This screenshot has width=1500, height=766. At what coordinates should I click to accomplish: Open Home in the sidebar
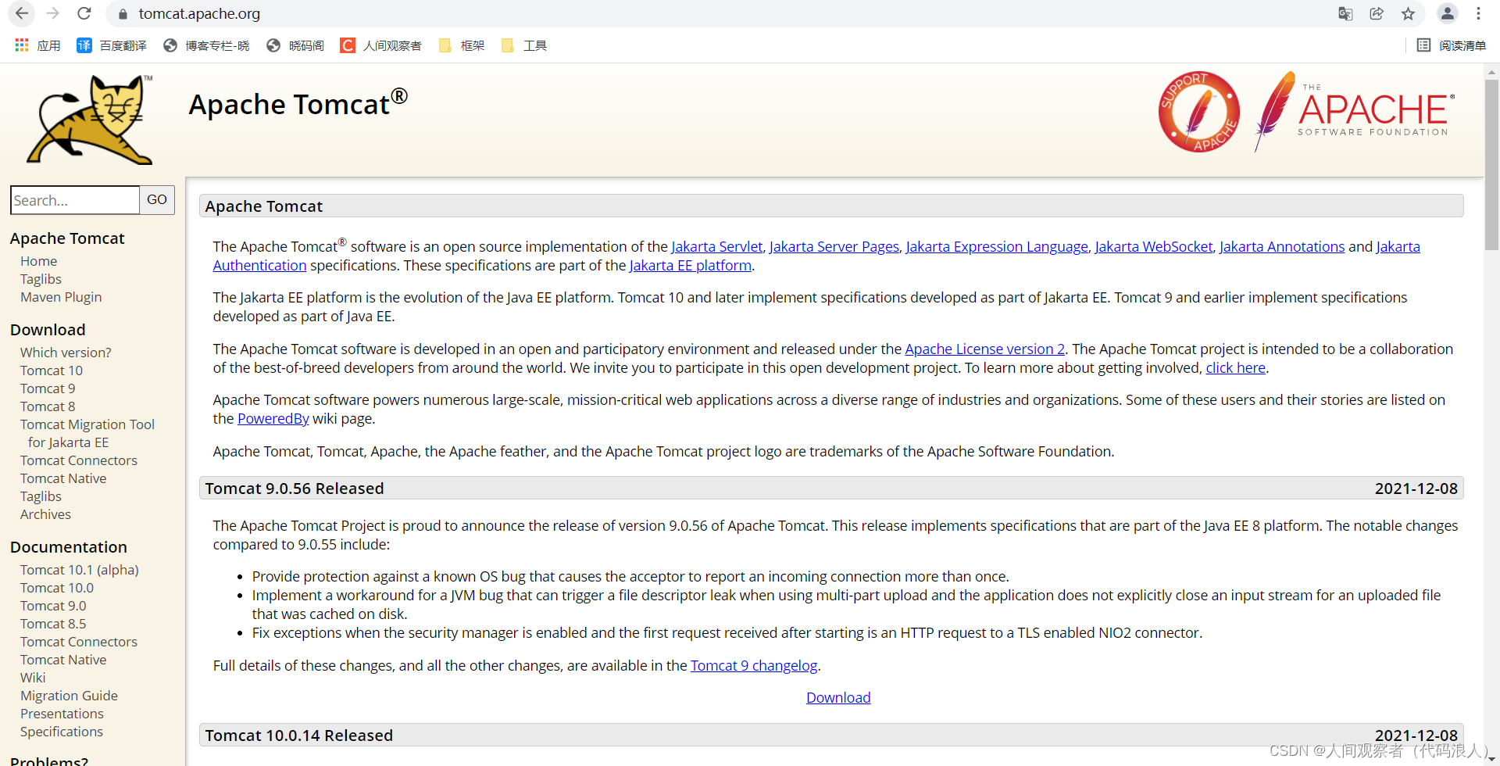pyautogui.click(x=39, y=261)
